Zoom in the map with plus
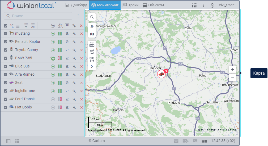Viewport: 268px width, 146px height. click(x=232, y=70)
